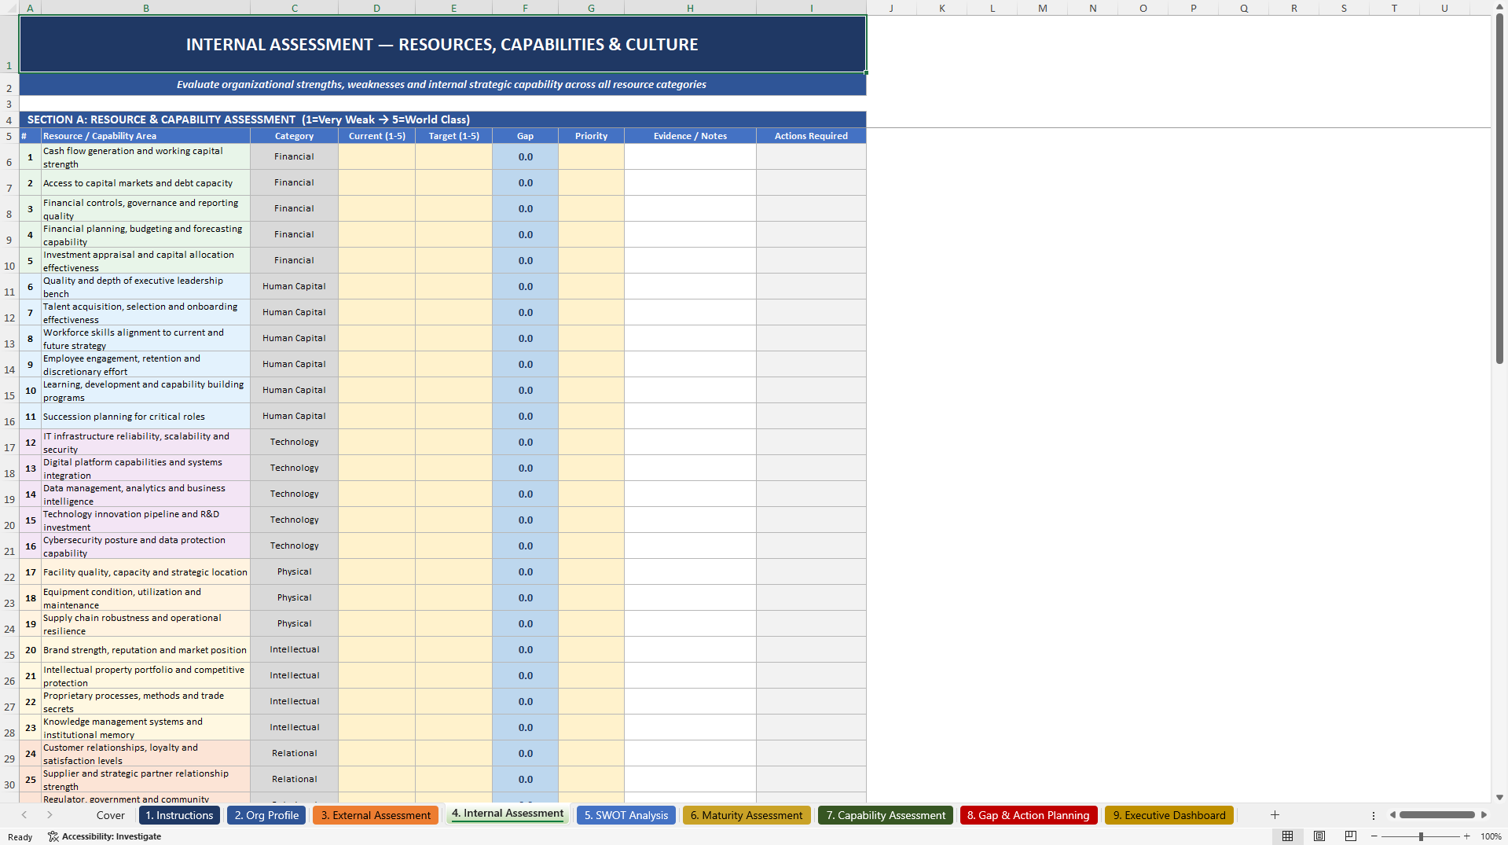Screen dimensions: 1508x845
Task: Open the 8. Gap & Action Planning tab
Action: click(x=1029, y=815)
